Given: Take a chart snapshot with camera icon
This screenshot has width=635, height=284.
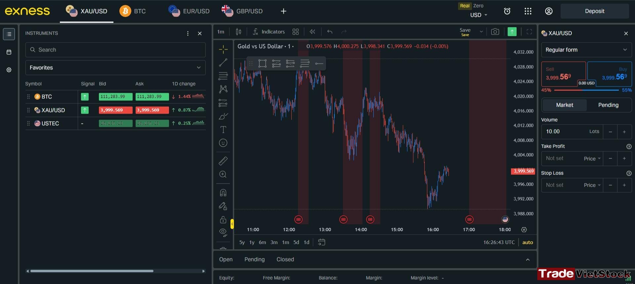Looking at the screenshot, I should (x=495, y=32).
